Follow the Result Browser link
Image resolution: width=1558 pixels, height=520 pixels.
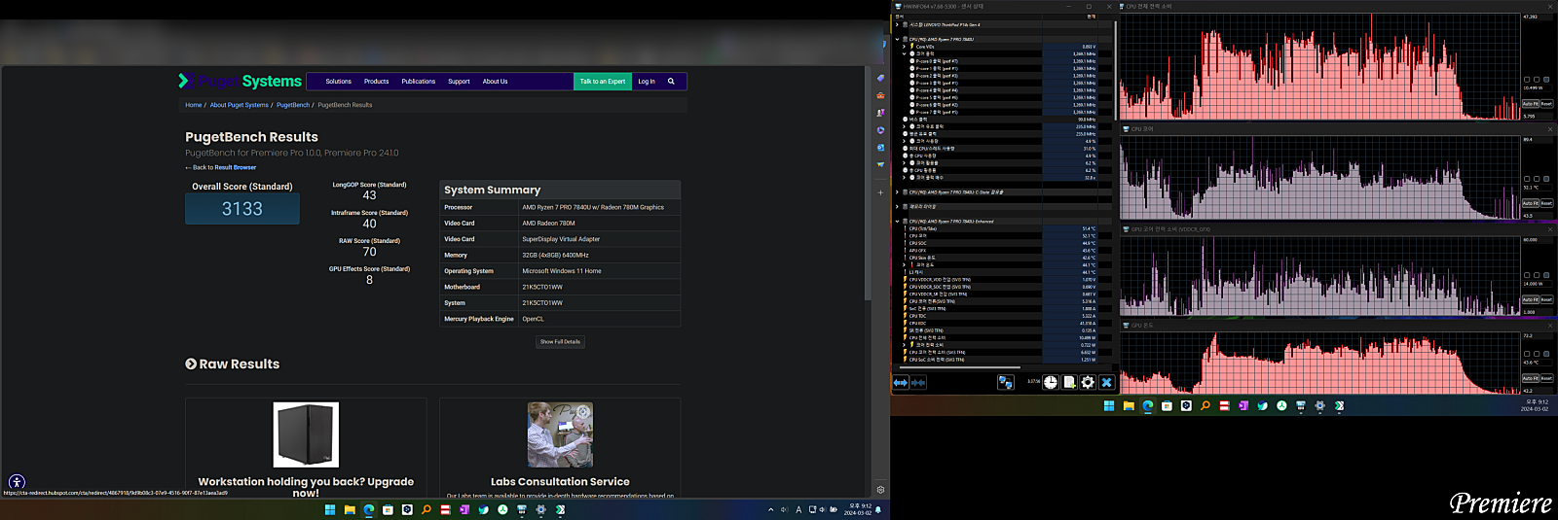click(236, 167)
